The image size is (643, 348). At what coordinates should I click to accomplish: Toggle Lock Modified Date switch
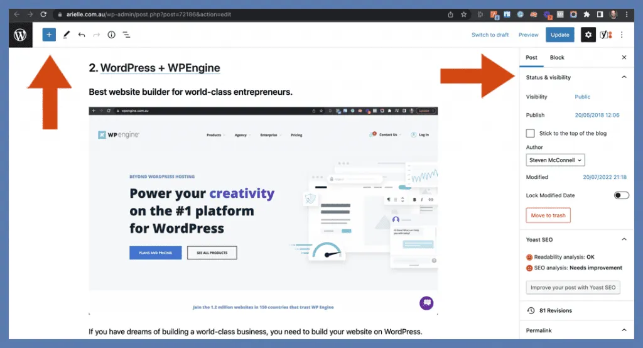click(x=621, y=195)
